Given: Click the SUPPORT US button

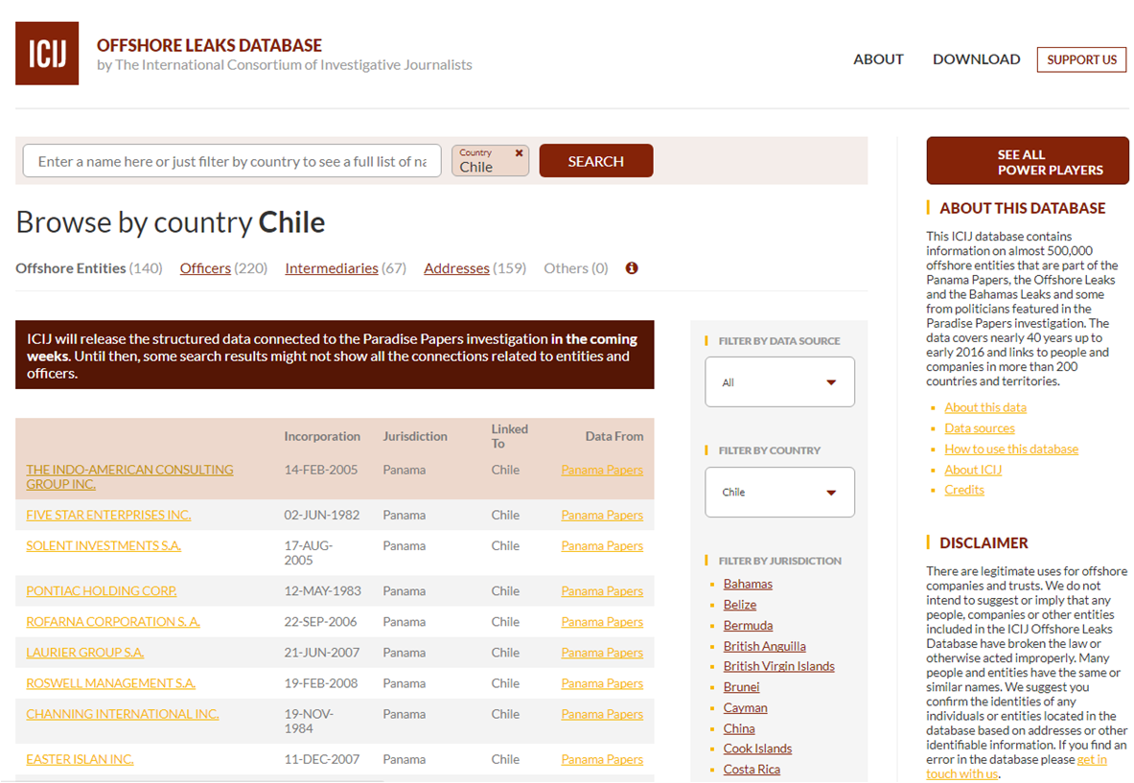Looking at the screenshot, I should [x=1081, y=59].
